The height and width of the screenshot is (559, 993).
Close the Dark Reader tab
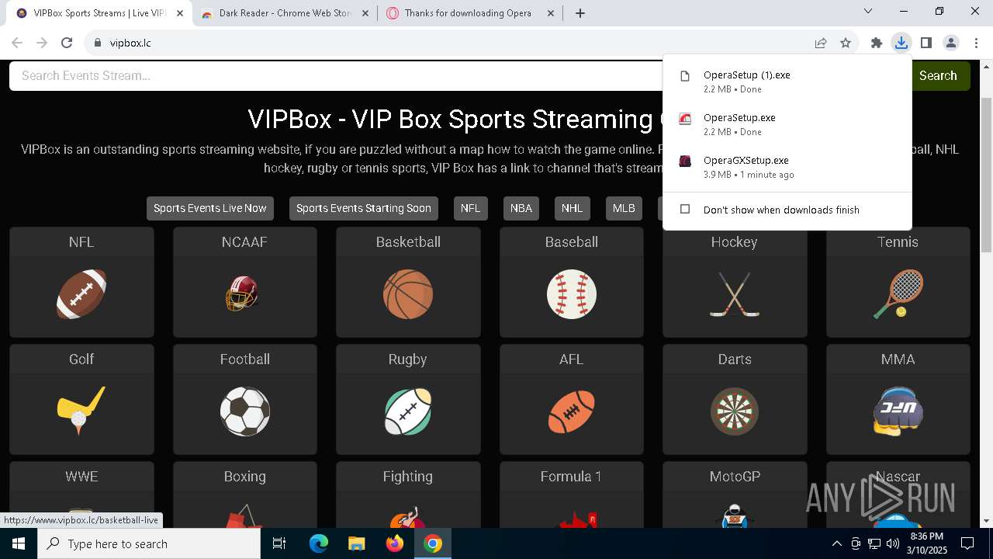(x=365, y=13)
